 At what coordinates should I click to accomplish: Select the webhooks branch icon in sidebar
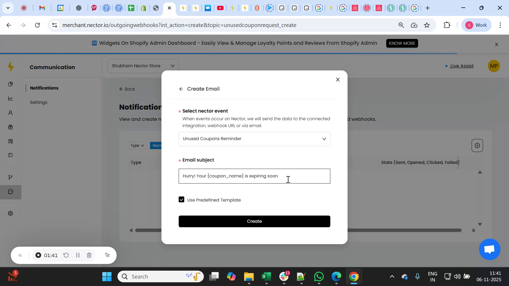point(10,177)
